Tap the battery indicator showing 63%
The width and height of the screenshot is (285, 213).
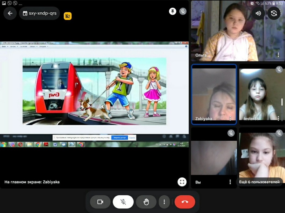coord(271,3)
